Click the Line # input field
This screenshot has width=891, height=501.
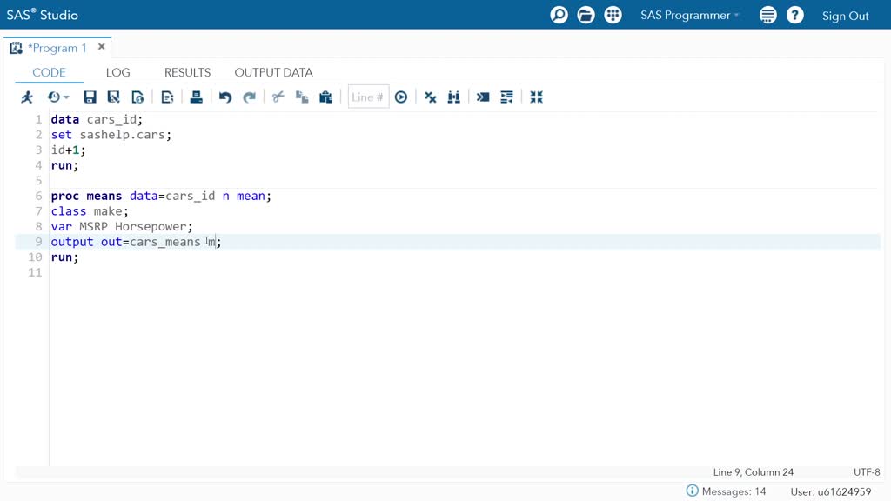point(368,97)
